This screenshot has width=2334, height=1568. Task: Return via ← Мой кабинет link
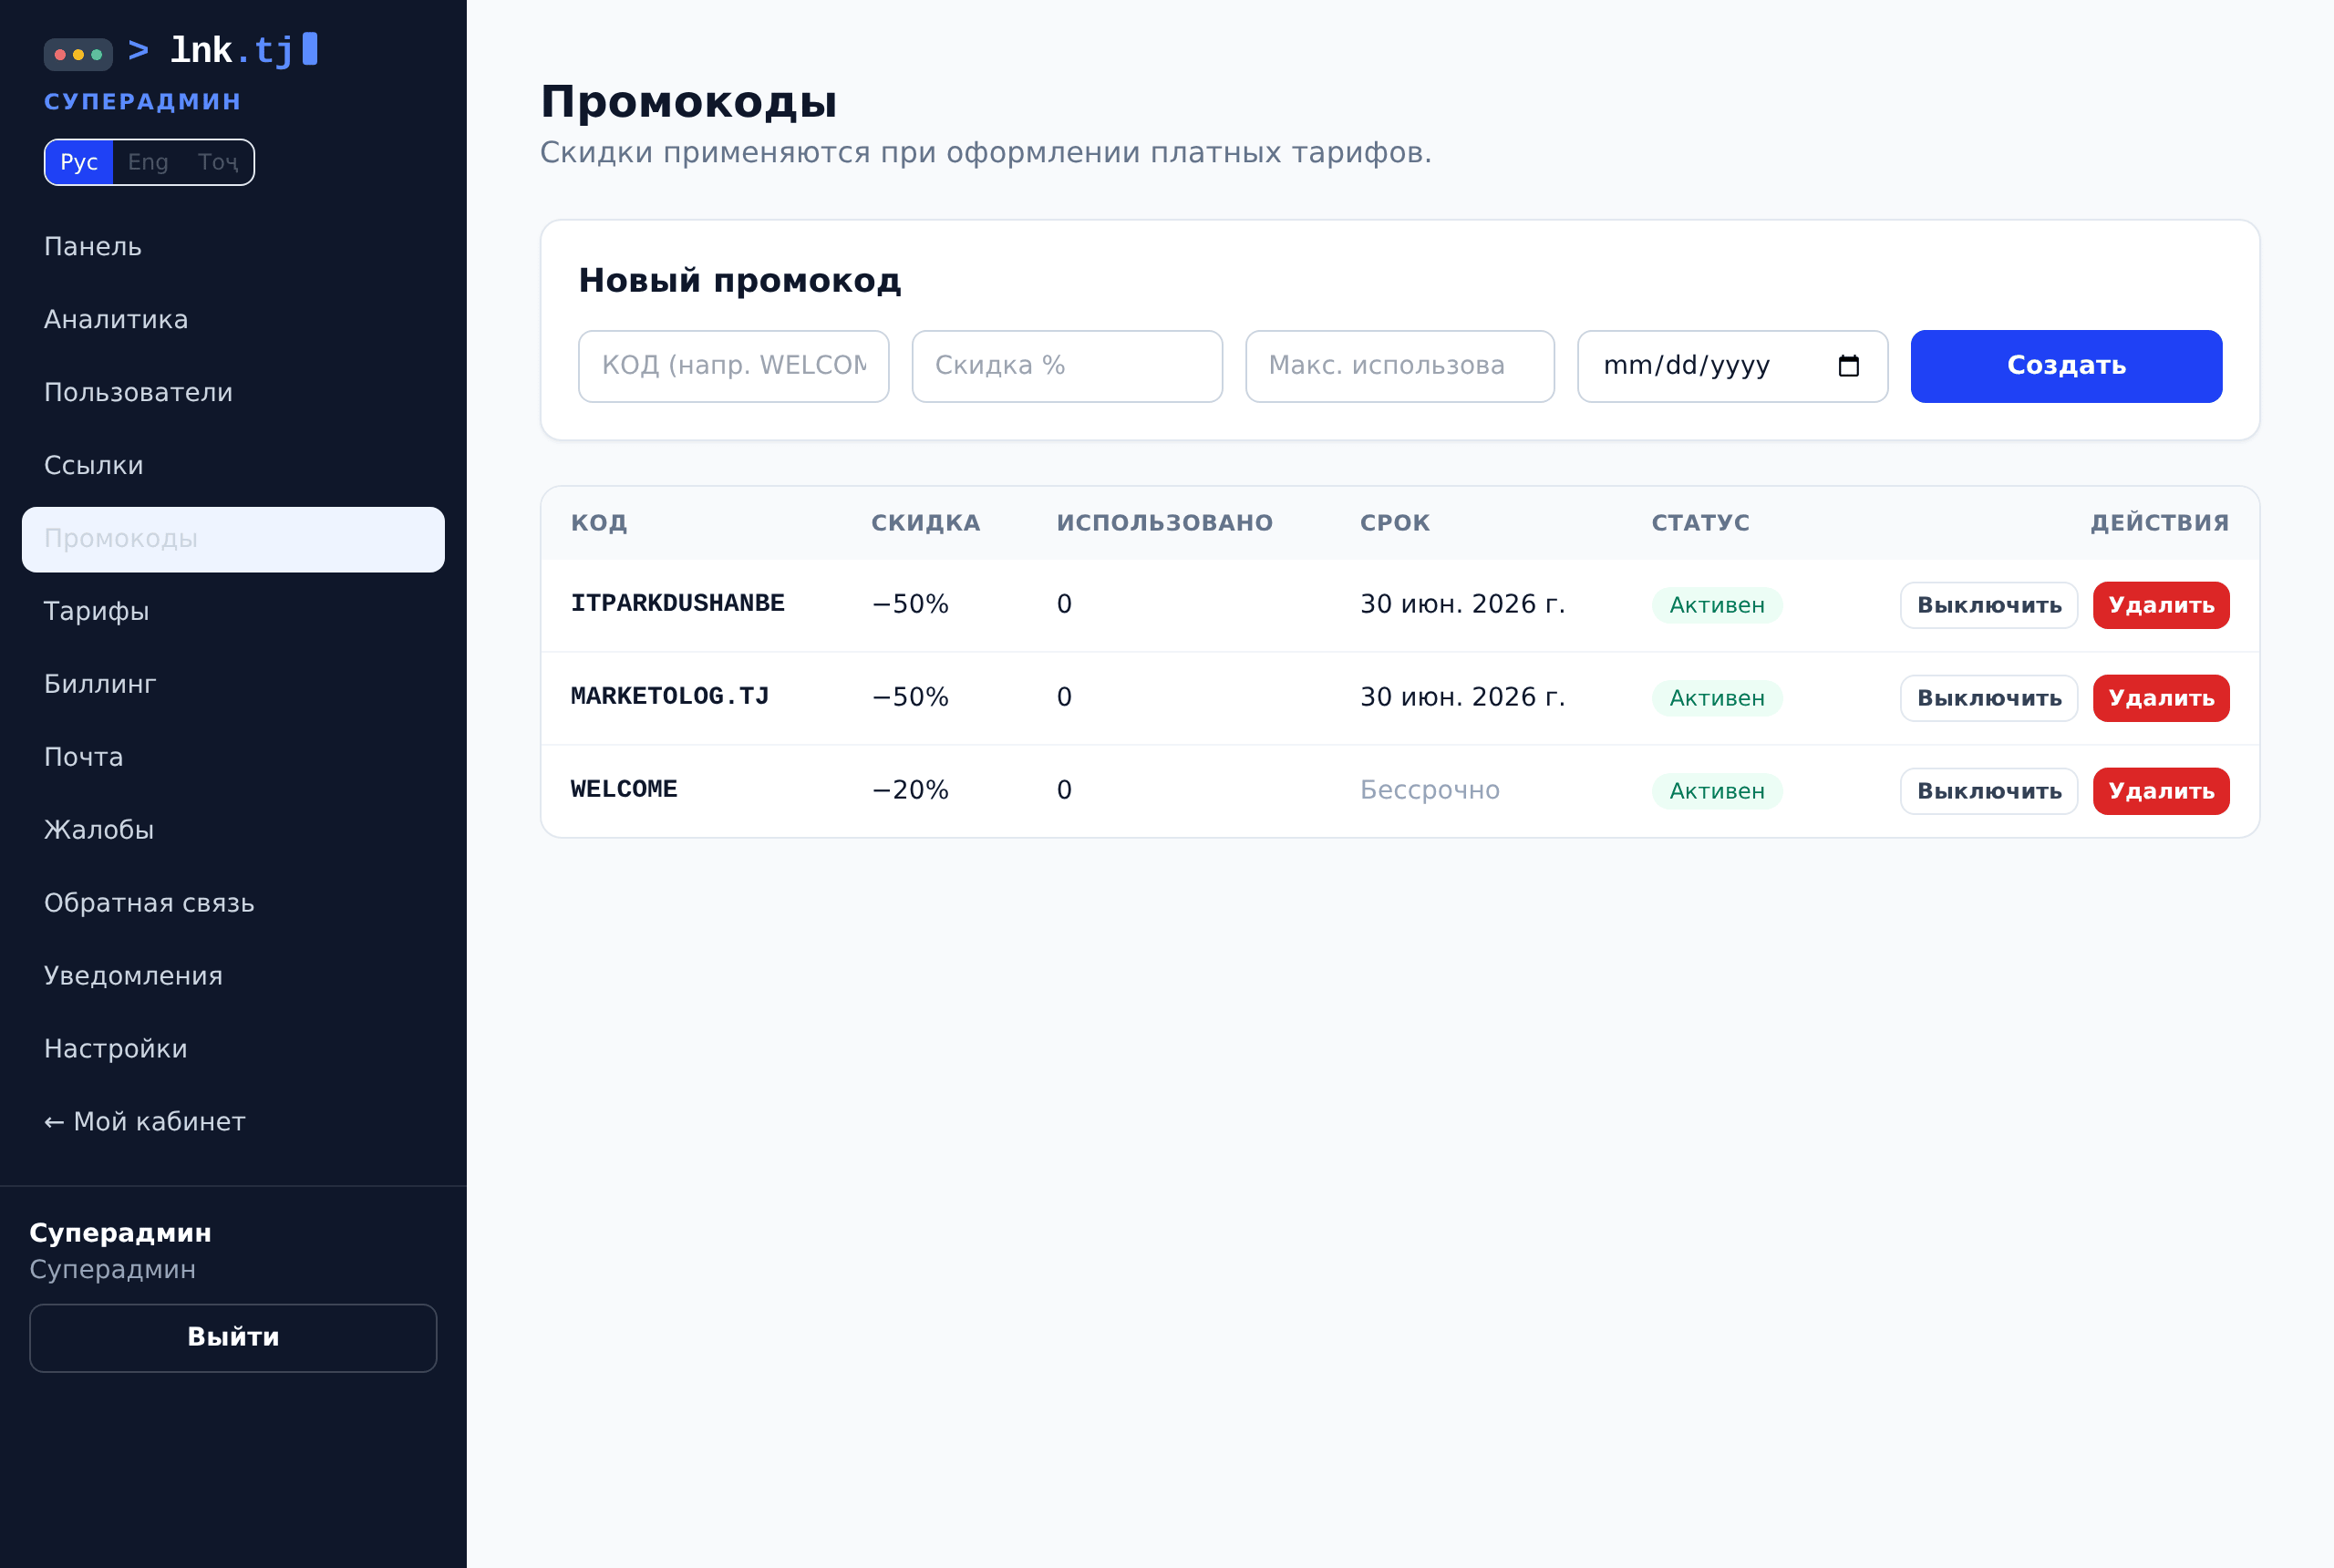point(233,1123)
